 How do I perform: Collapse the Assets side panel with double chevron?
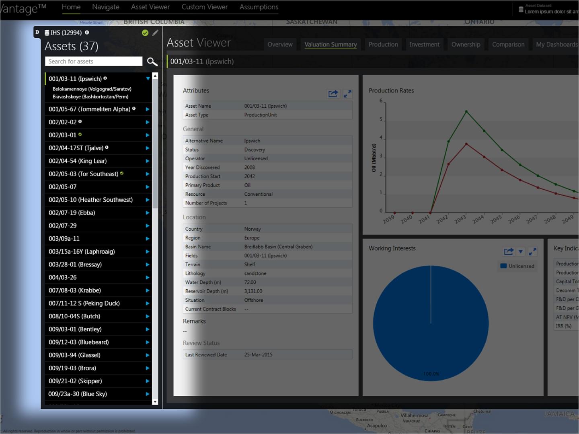pyautogui.click(x=37, y=32)
